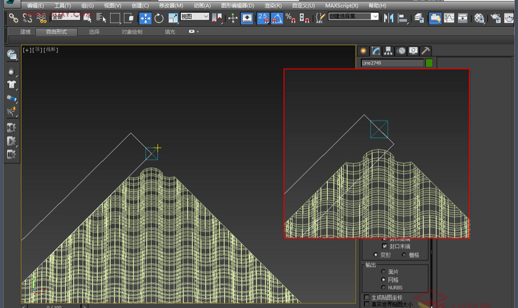Image resolution: width=518 pixels, height=308 pixels.
Task: Switch to the 选择 ribbon tab
Action: pyautogui.click(x=94, y=32)
